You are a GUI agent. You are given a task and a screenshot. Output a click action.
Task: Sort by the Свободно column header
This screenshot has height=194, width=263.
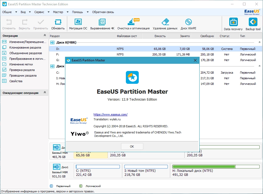coord(203,36)
